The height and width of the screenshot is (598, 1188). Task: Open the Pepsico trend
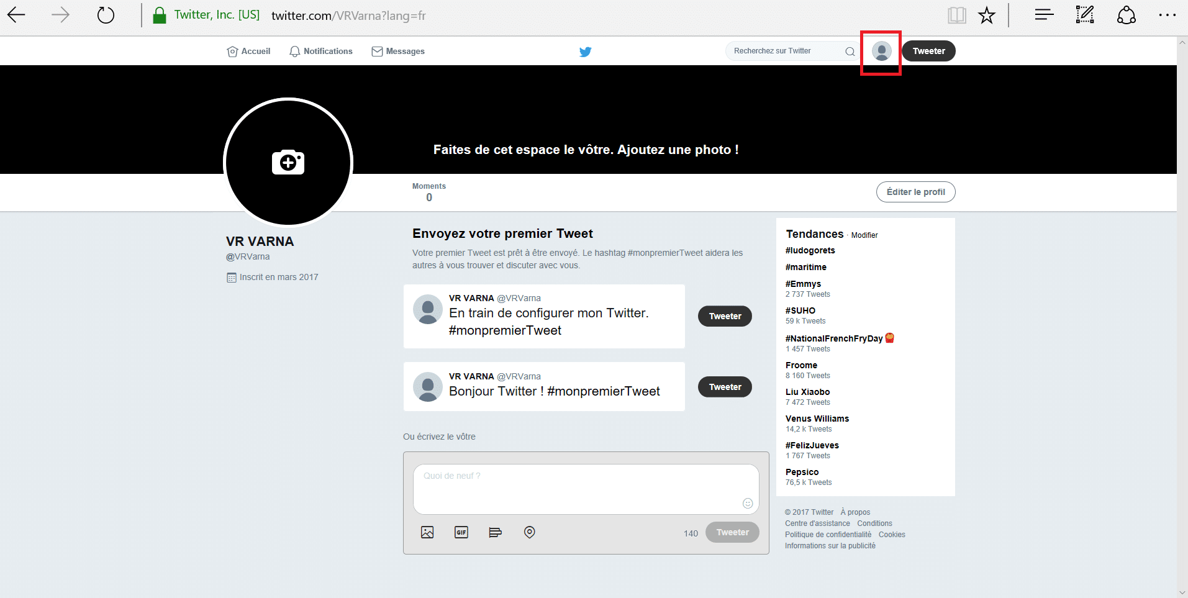click(x=802, y=472)
